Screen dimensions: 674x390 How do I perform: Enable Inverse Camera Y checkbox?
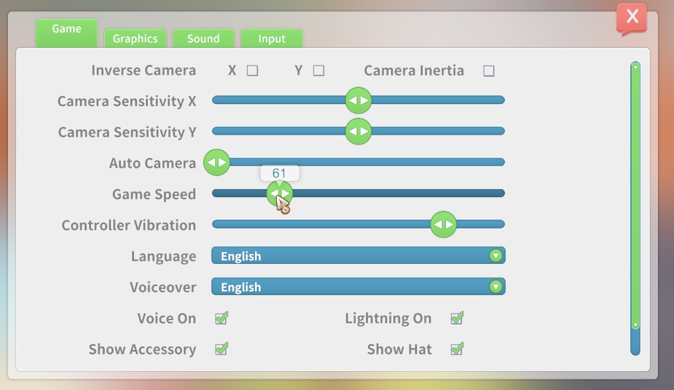[x=319, y=71]
